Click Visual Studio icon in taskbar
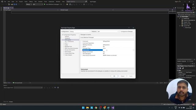The height and width of the screenshot is (110, 196). [x=113, y=108]
